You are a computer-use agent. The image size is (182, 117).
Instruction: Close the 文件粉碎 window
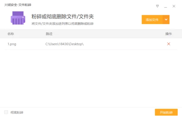point(174,6)
